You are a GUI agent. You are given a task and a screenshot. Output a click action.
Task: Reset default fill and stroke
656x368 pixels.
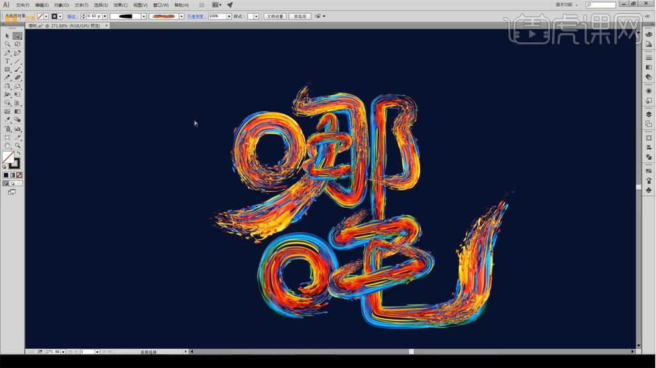pos(4,167)
